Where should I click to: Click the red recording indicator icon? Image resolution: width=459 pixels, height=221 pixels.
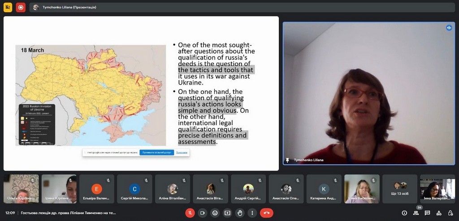tap(21, 7)
